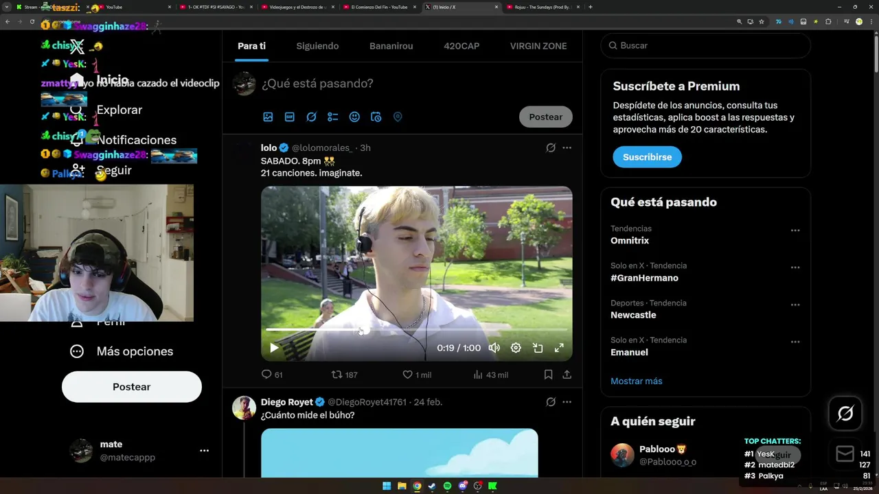Image resolution: width=879 pixels, height=494 pixels.
Task: Click the page vertical scrollbar
Action: click(876, 55)
